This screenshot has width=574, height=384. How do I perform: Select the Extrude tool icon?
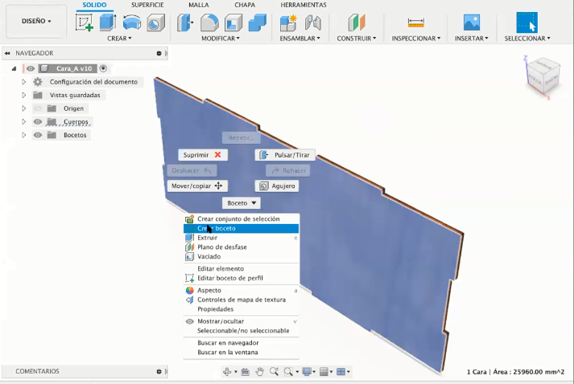108,22
